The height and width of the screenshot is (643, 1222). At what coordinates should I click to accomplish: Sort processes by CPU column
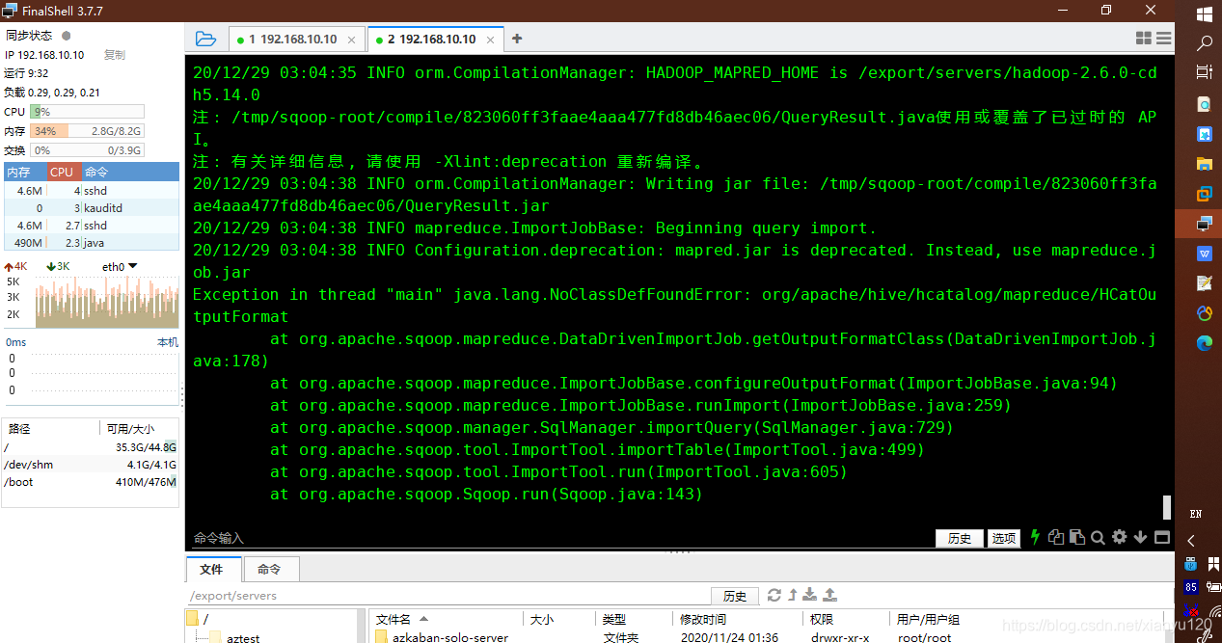click(62, 172)
